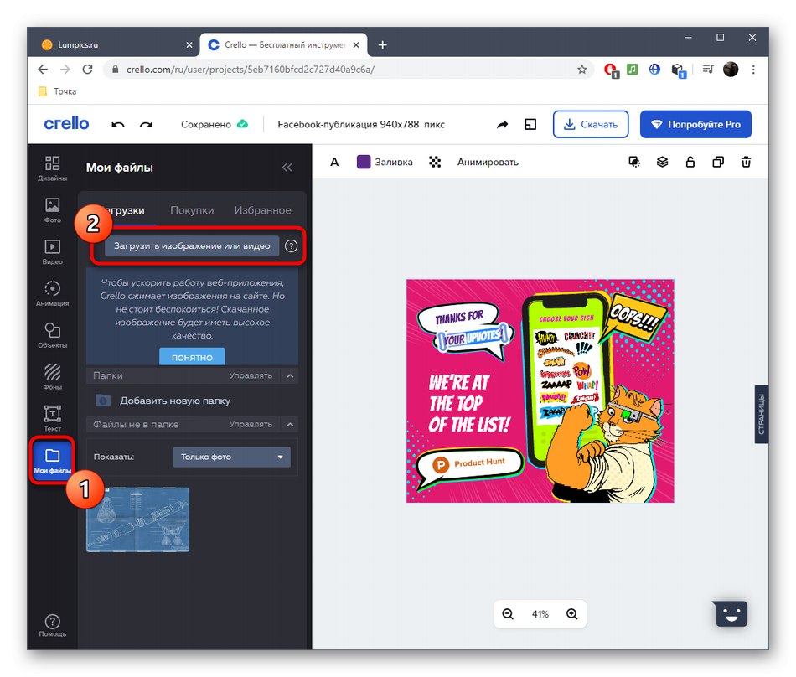Image resolution: width=796 pixels, height=677 pixels.
Task: Open a new browser tab
Action: click(x=382, y=45)
